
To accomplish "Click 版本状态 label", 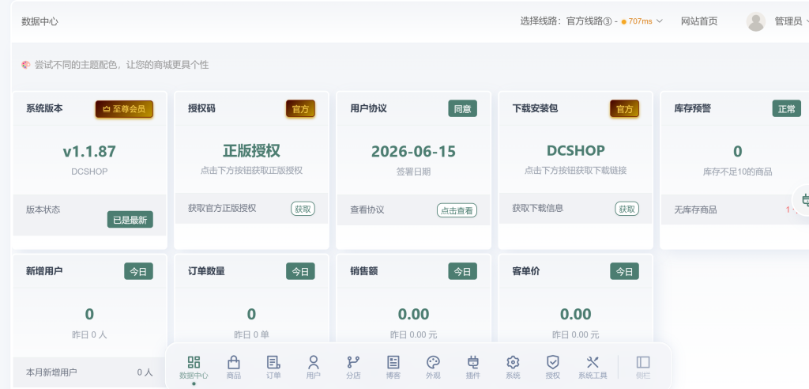I will tap(43, 210).
